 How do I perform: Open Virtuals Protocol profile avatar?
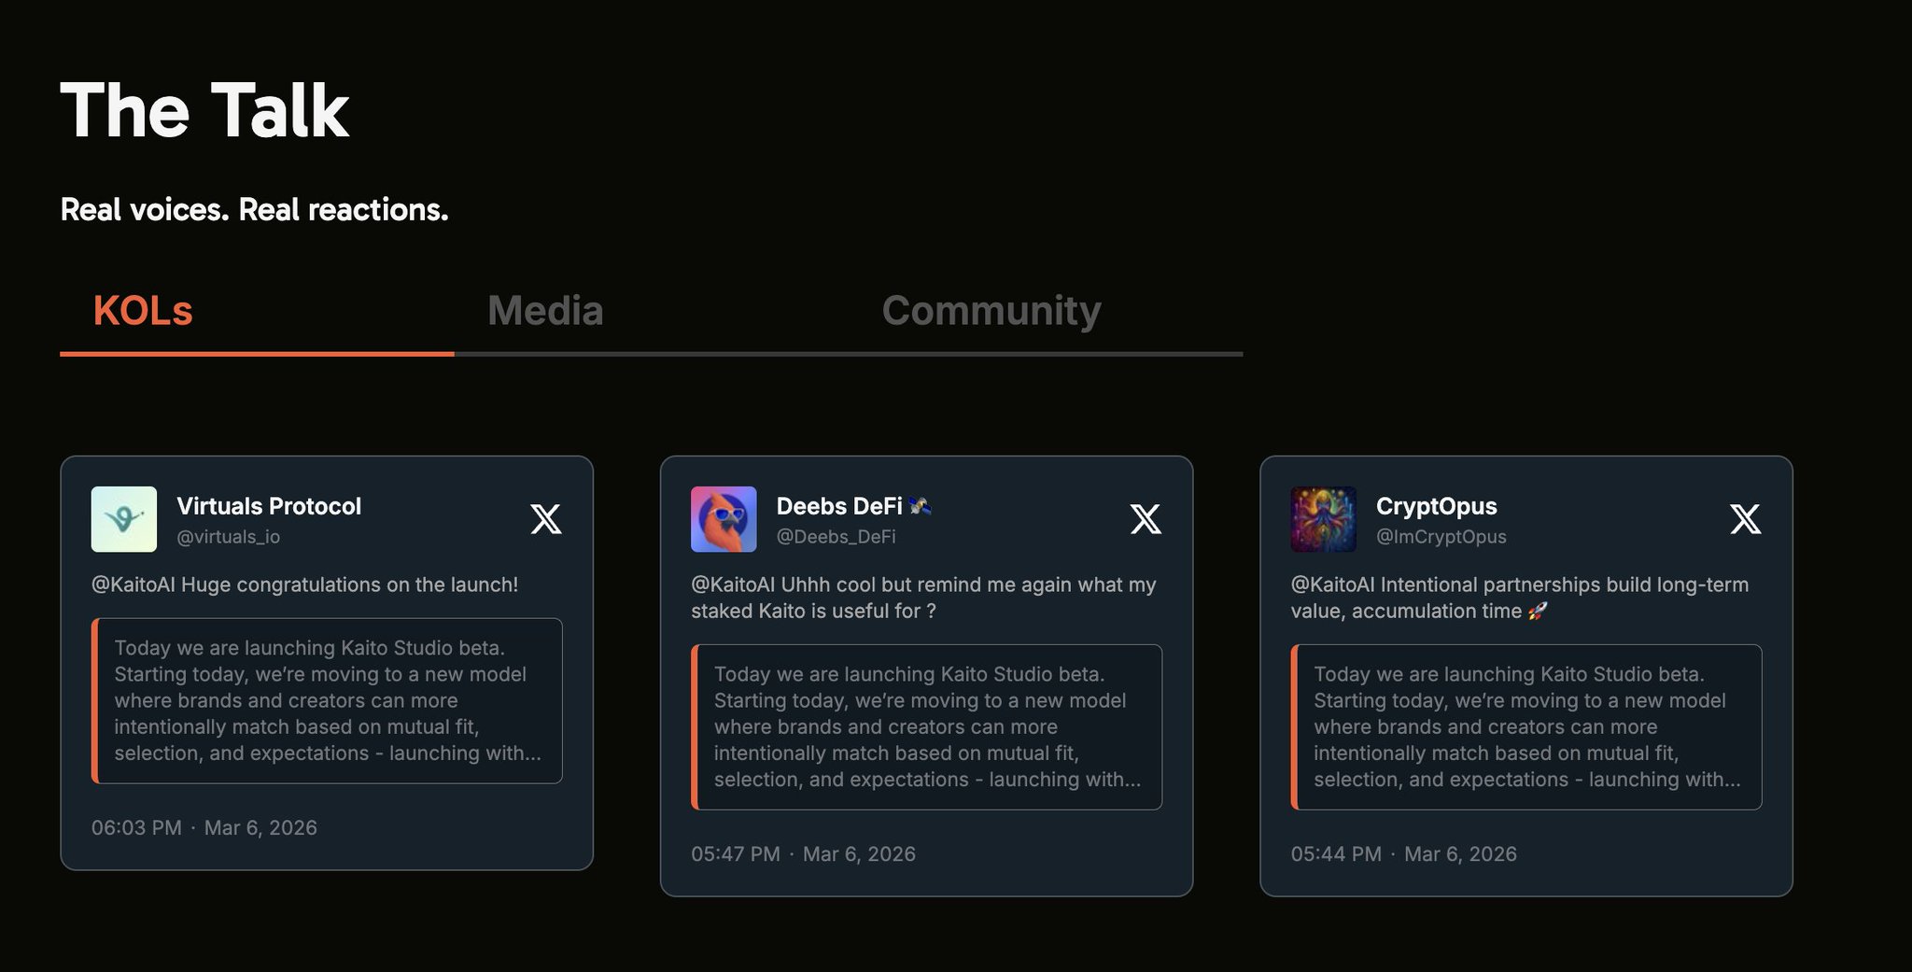[x=124, y=519]
